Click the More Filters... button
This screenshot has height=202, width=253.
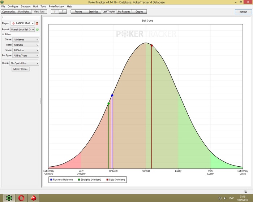[x=21, y=69]
